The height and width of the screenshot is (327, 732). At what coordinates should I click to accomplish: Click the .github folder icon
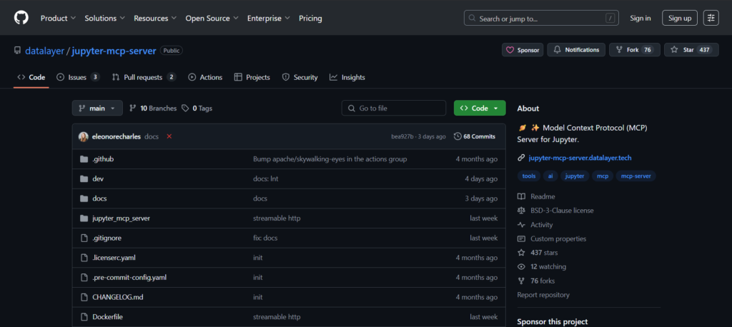[x=84, y=159]
